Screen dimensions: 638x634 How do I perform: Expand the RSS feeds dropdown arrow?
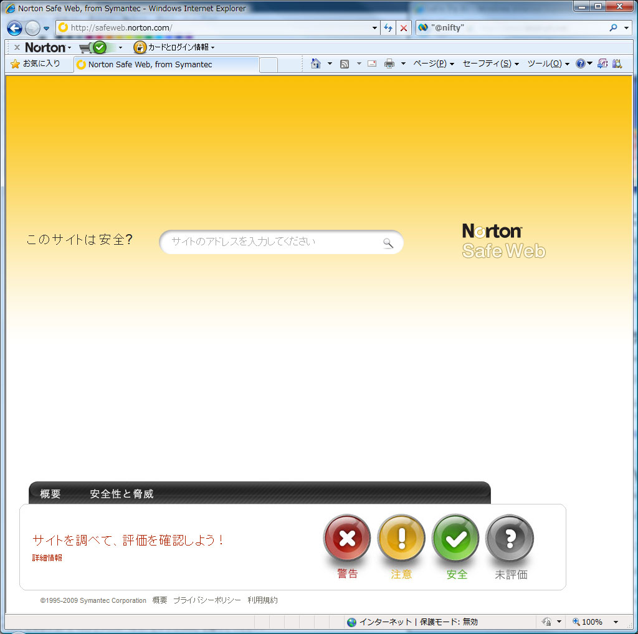click(359, 64)
